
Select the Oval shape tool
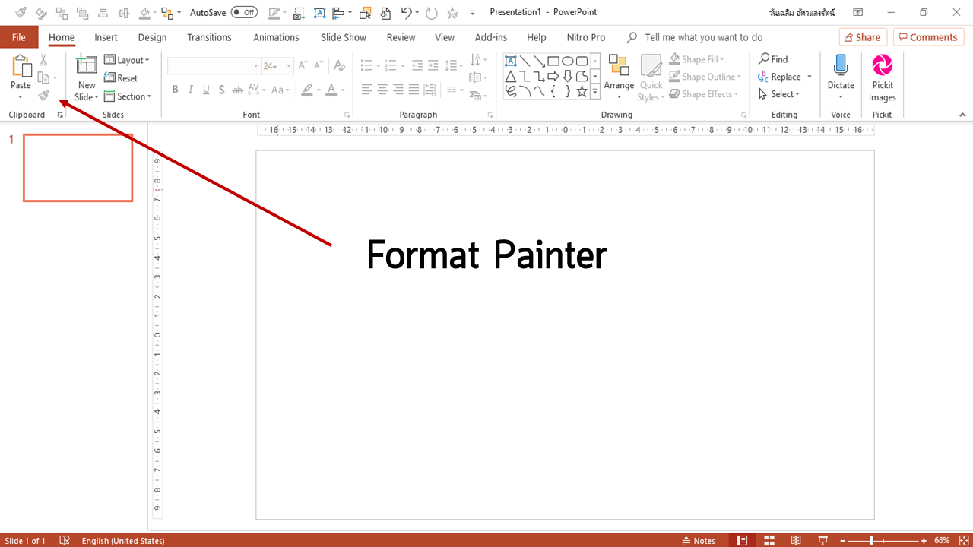(567, 60)
